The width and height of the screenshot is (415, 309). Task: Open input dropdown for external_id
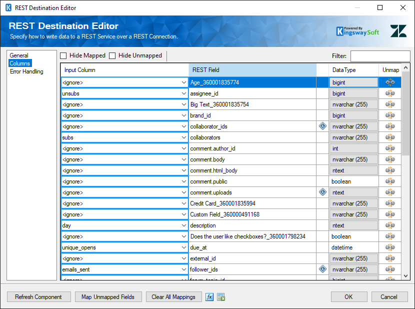(x=183, y=258)
